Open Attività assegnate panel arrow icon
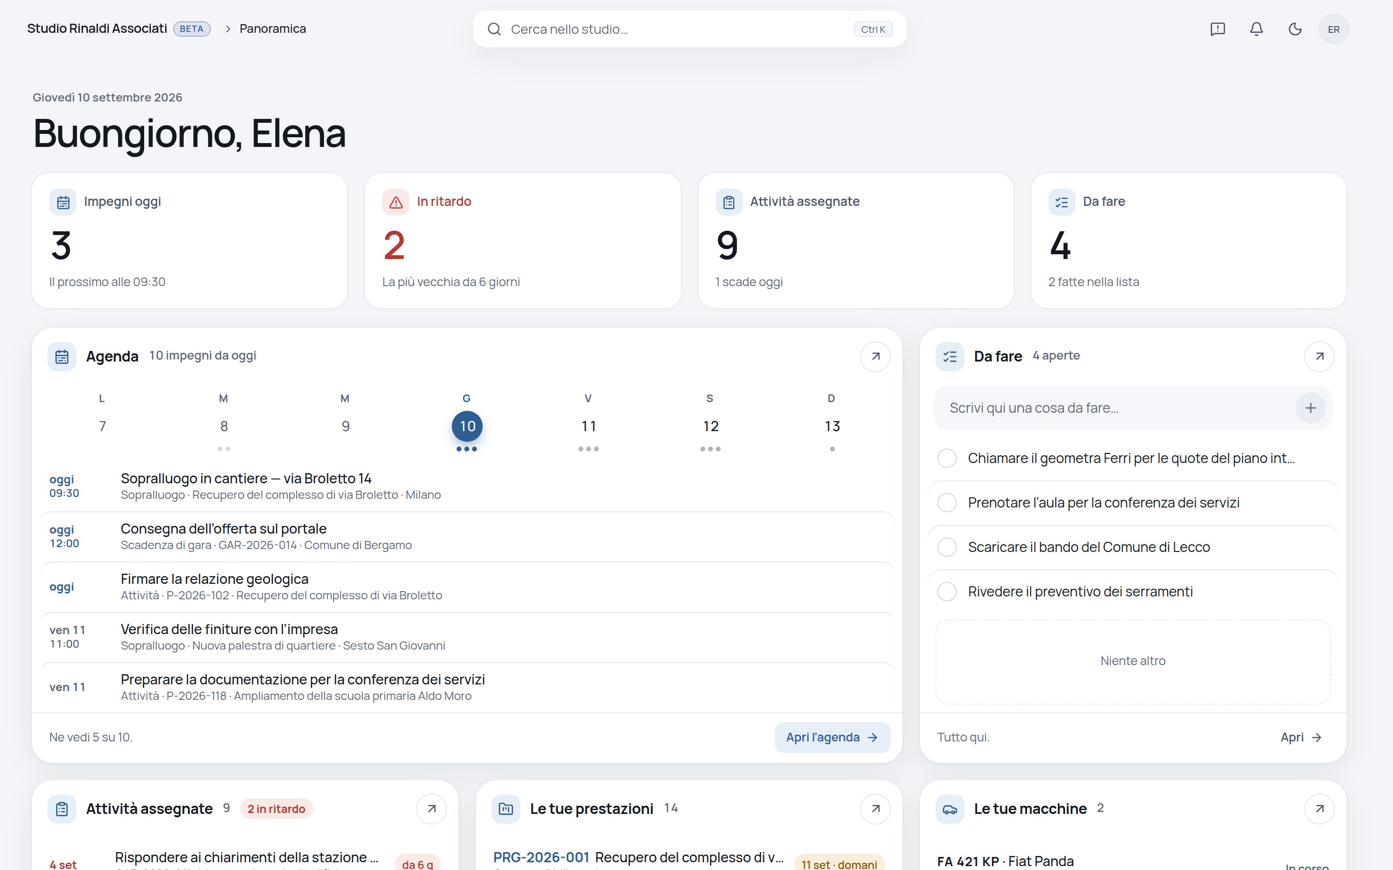 click(x=431, y=809)
